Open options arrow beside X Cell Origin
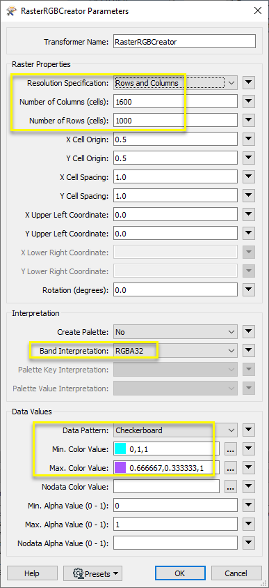 tap(249, 139)
